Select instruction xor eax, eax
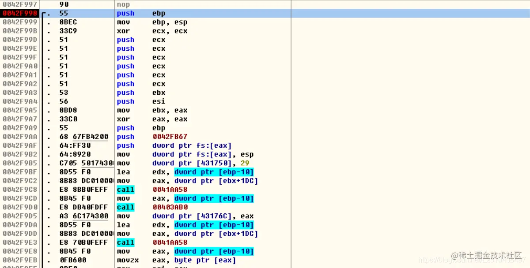This screenshot has width=530, height=268. [x=152, y=119]
